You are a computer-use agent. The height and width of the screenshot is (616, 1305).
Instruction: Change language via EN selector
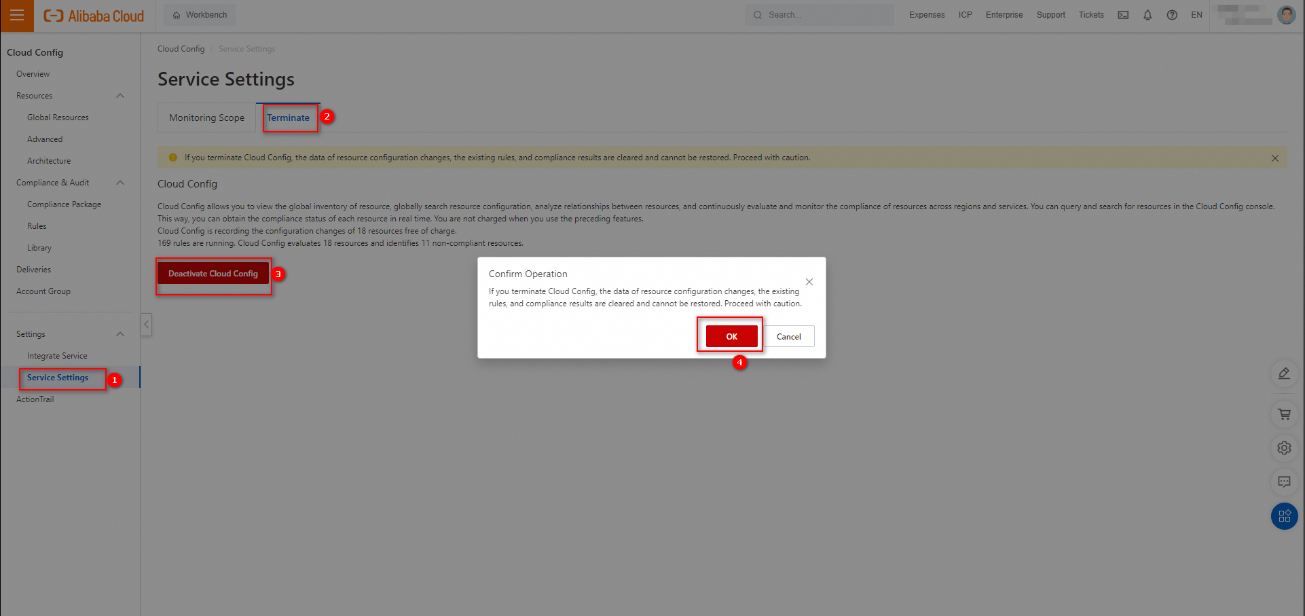(1196, 15)
